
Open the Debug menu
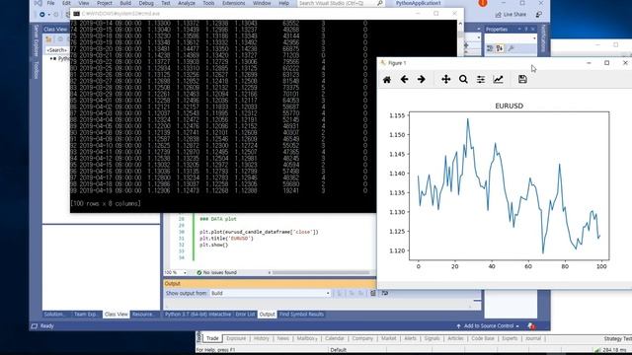(146, 3)
